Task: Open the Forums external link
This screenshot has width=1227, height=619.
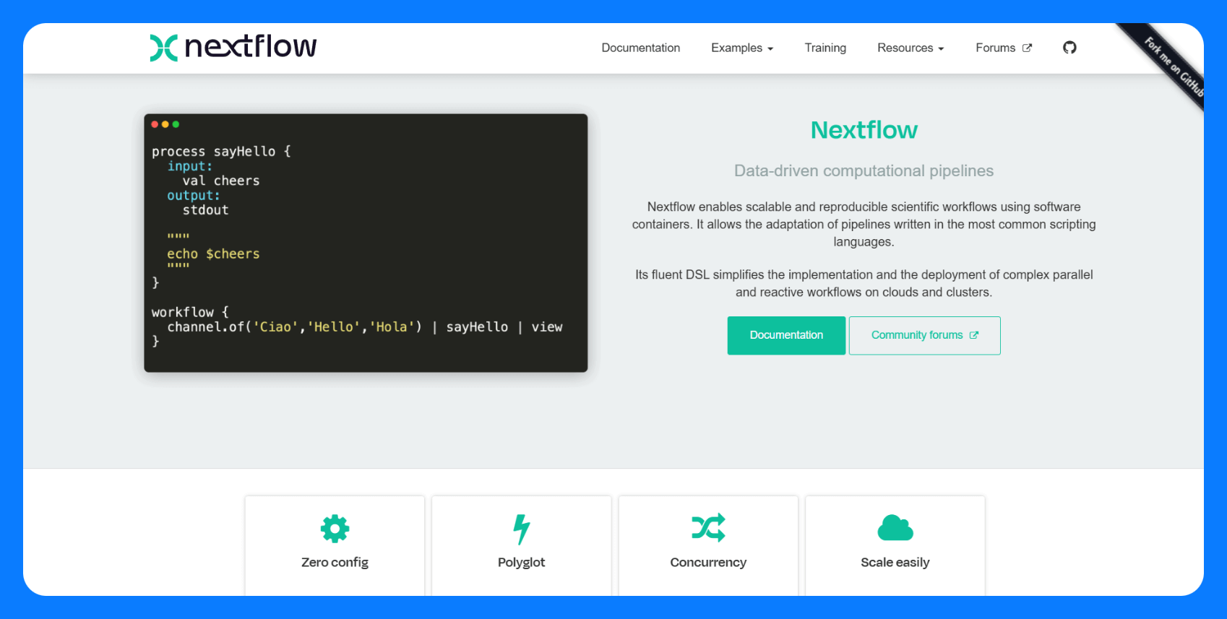Action: [x=1004, y=48]
